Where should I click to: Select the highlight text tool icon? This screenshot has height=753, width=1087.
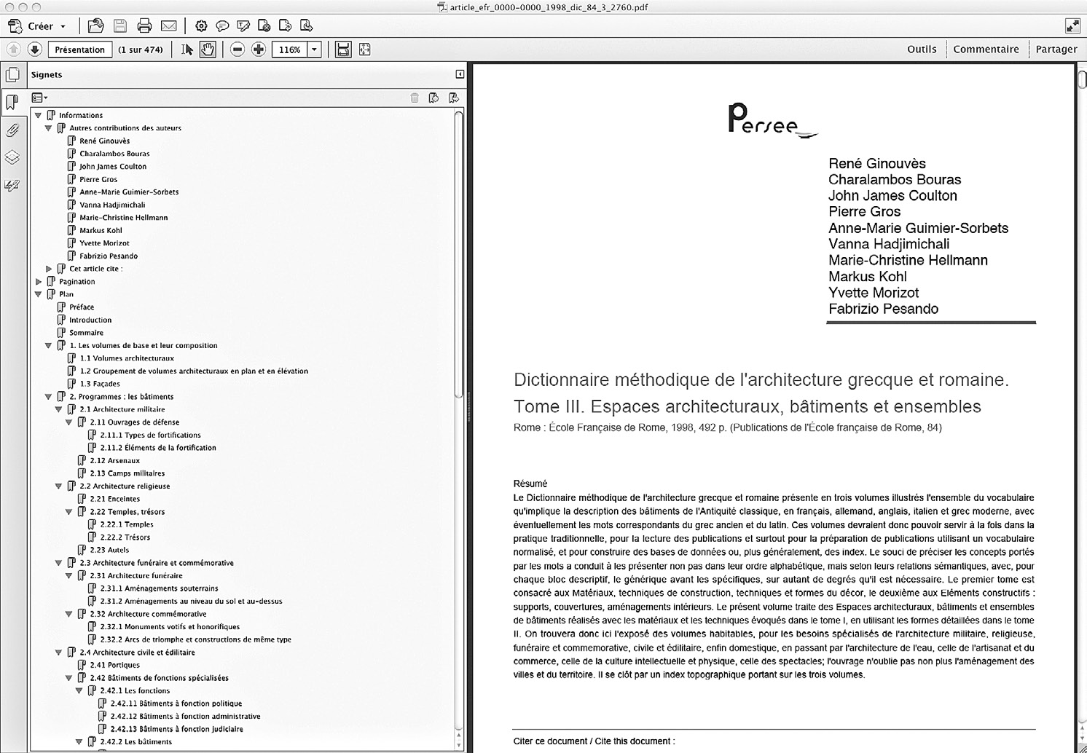pyautogui.click(x=243, y=26)
